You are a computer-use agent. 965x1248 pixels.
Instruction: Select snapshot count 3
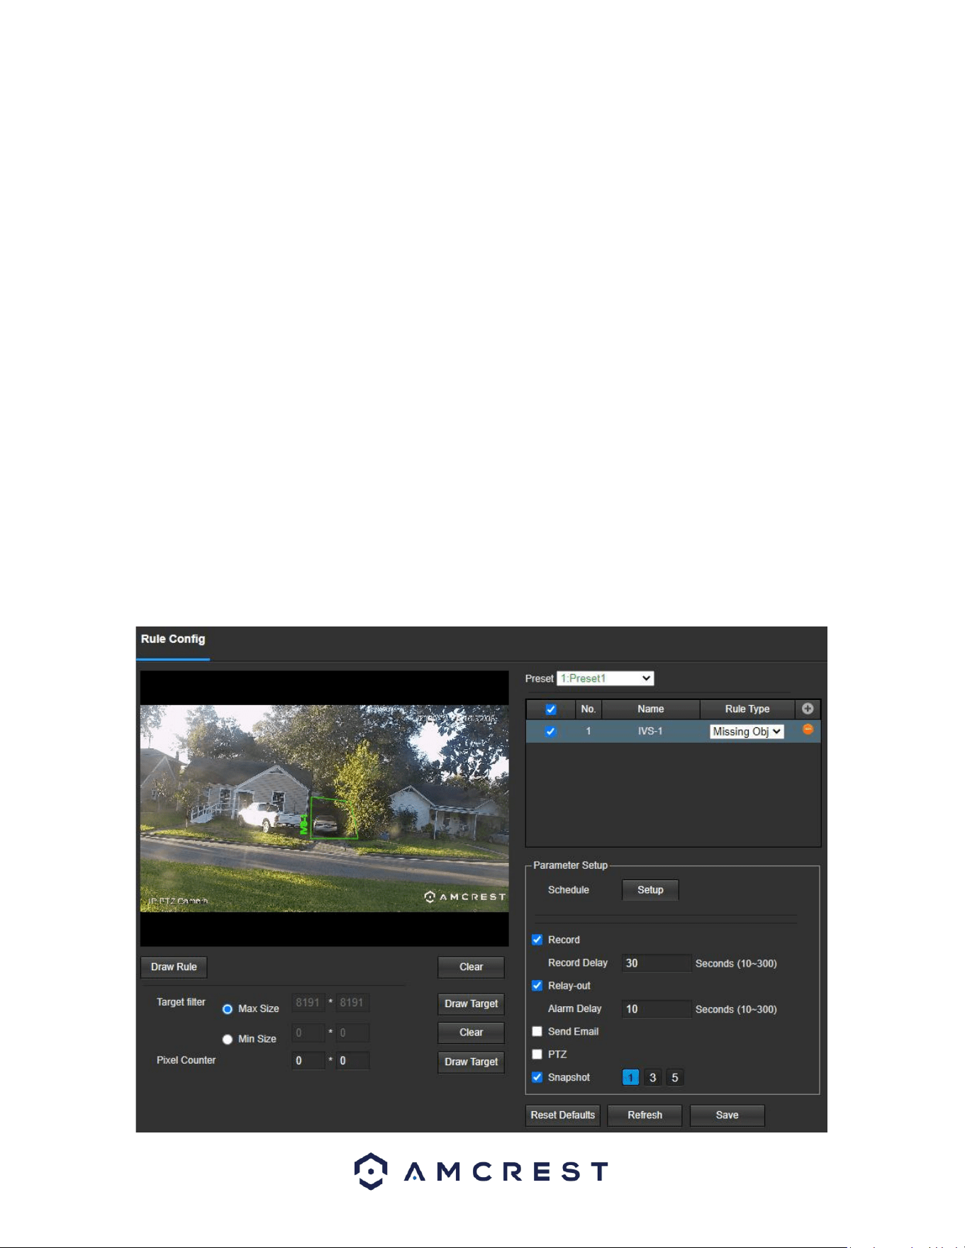pos(652,1078)
